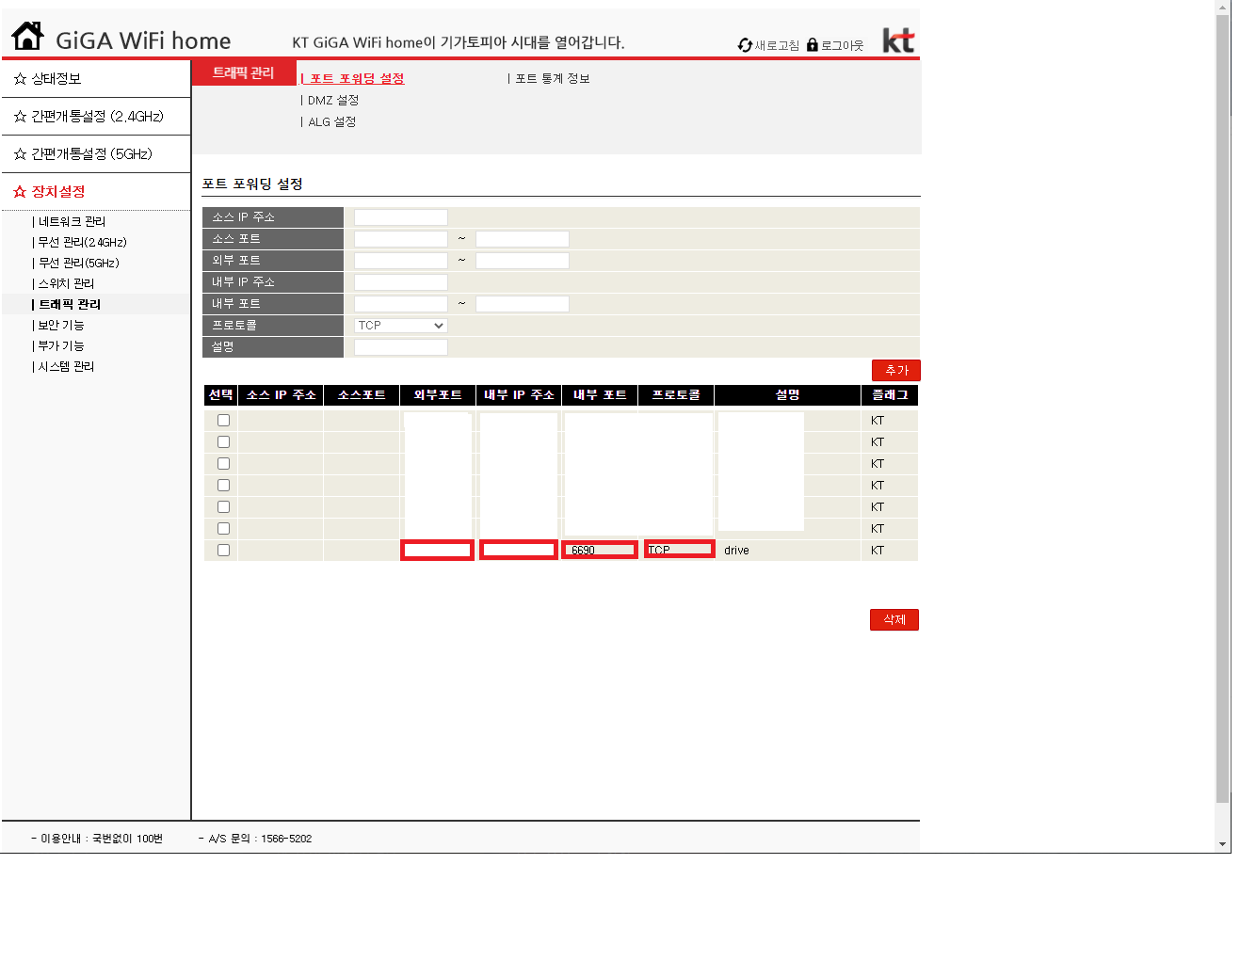Focus the 소스 IP 주소 input field
Screen dimensions: 1240x960
(400, 217)
